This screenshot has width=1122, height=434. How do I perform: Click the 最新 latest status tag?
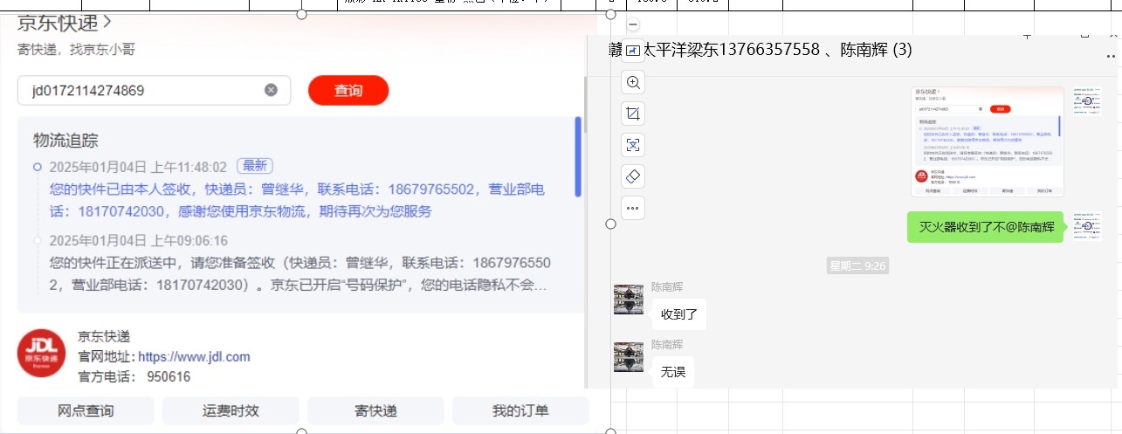pos(255,166)
